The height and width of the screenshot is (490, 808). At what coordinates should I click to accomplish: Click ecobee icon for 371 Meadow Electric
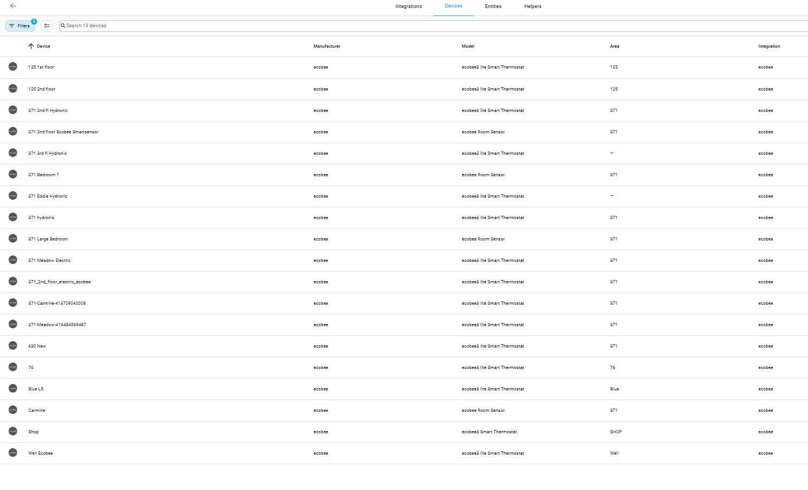pyautogui.click(x=13, y=260)
